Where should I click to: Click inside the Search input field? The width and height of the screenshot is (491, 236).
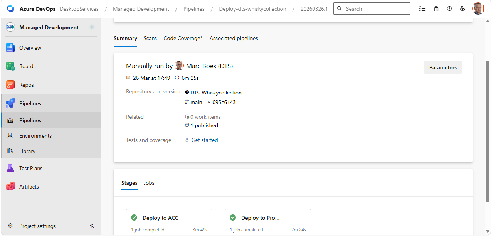point(372,8)
